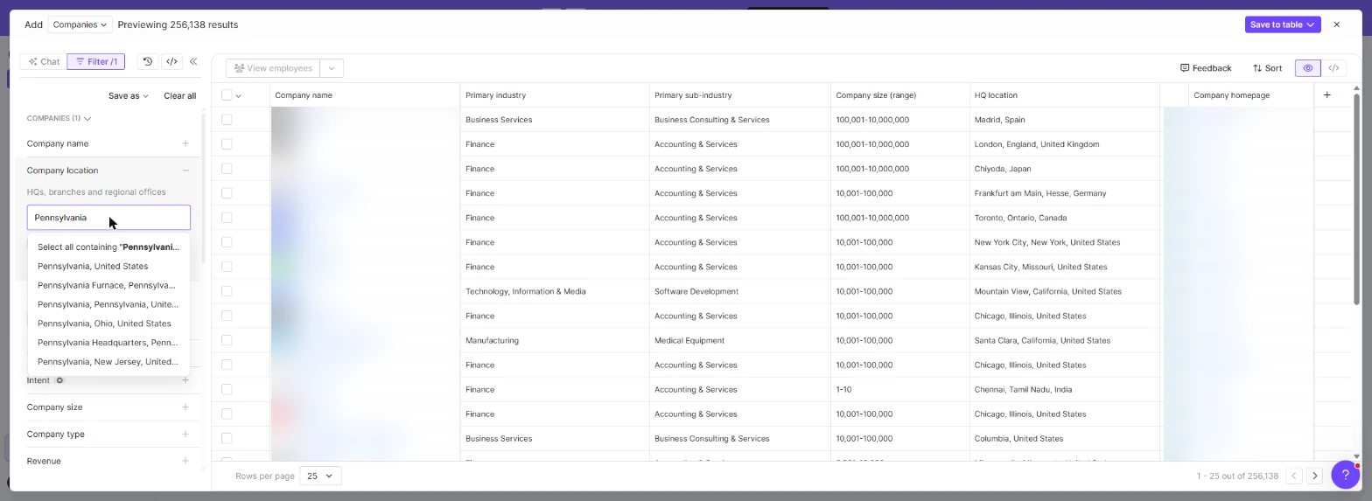
Task: Collapse the filter side panel with the double chevron
Action: (193, 61)
